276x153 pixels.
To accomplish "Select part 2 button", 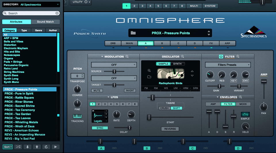I will coord(134,6).
